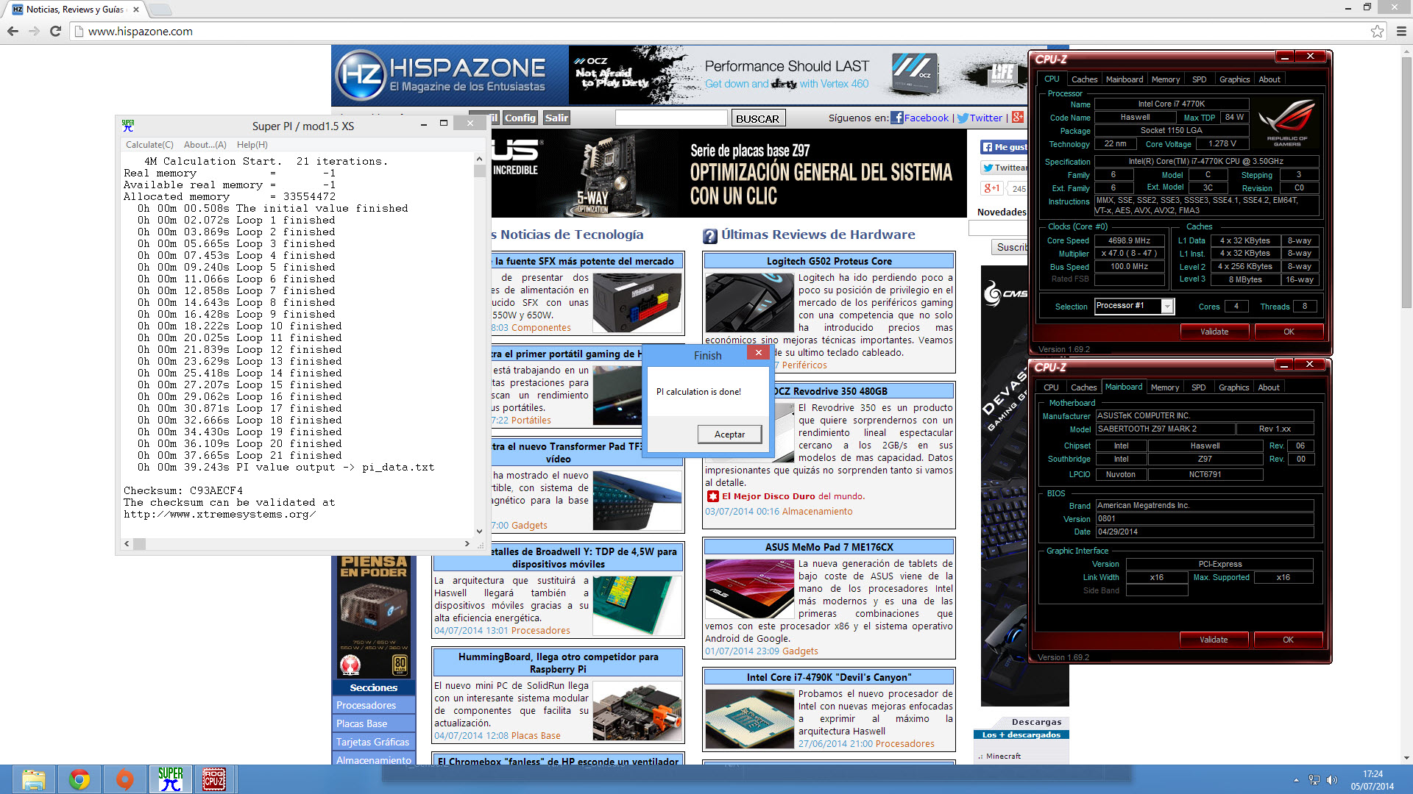Open the Calculate(C) menu in Super PI
The image size is (1413, 794).
[x=149, y=145]
